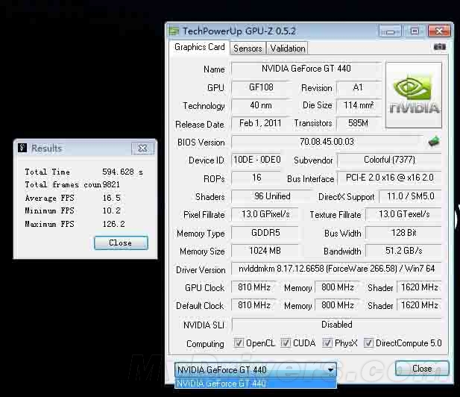
Task: Click the Transistors field 585M
Action: click(x=359, y=123)
